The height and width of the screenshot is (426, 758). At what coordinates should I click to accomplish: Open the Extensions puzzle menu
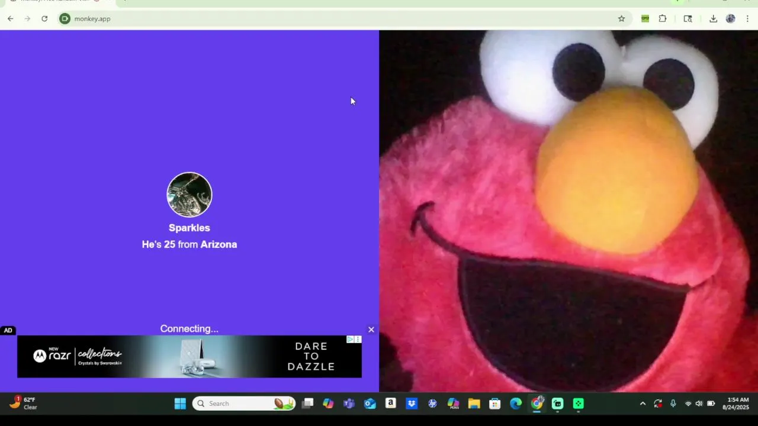point(663,18)
